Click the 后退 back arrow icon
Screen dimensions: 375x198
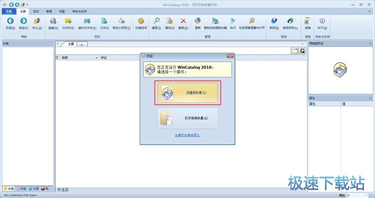(x=10, y=21)
